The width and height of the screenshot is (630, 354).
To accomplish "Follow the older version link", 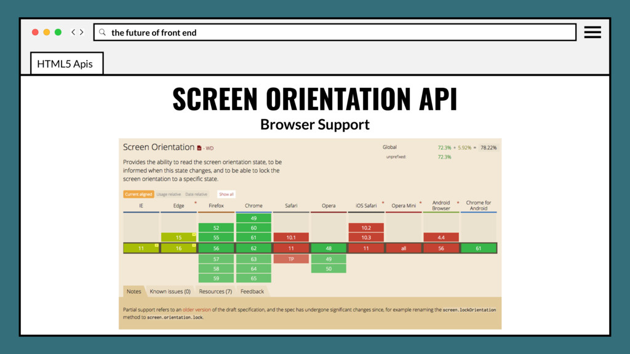I will tap(196, 310).
